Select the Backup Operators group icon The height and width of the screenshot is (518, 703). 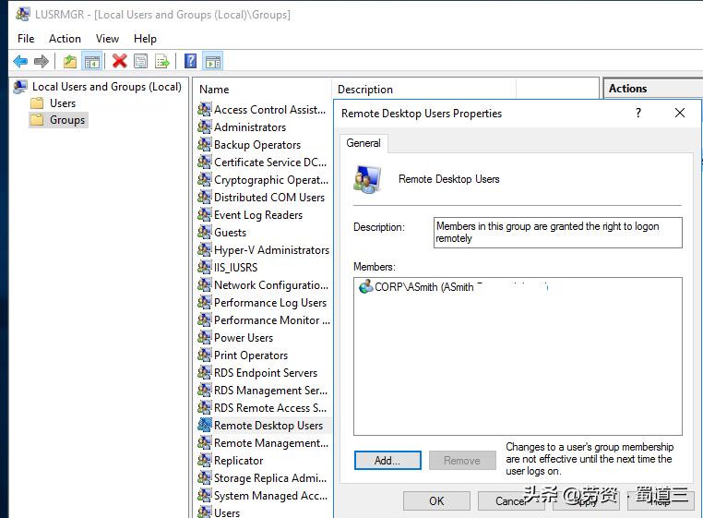coord(205,144)
